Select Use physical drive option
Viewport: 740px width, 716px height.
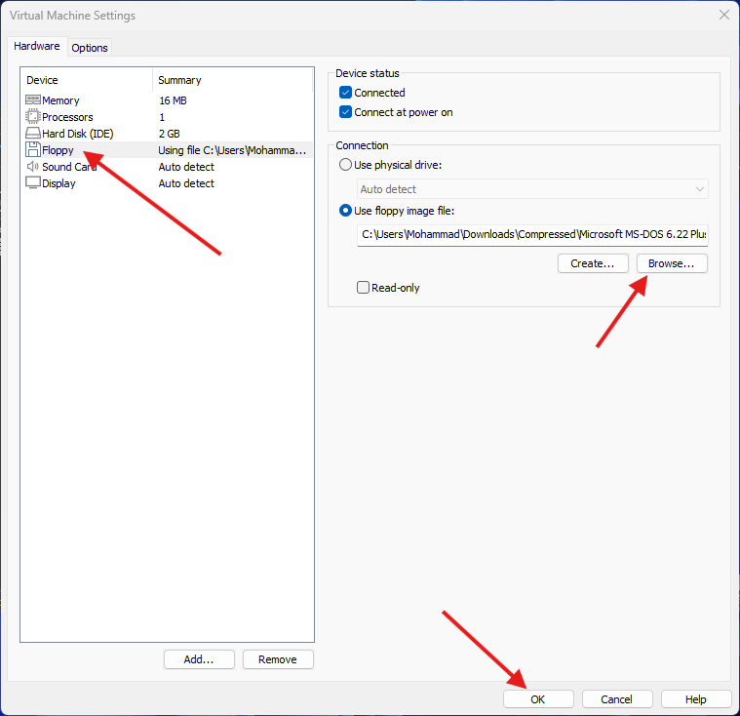pos(345,165)
